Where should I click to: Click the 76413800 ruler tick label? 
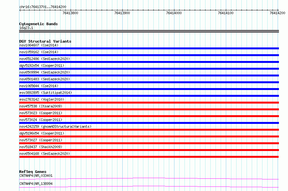pyautogui.click(x=70, y=13)
